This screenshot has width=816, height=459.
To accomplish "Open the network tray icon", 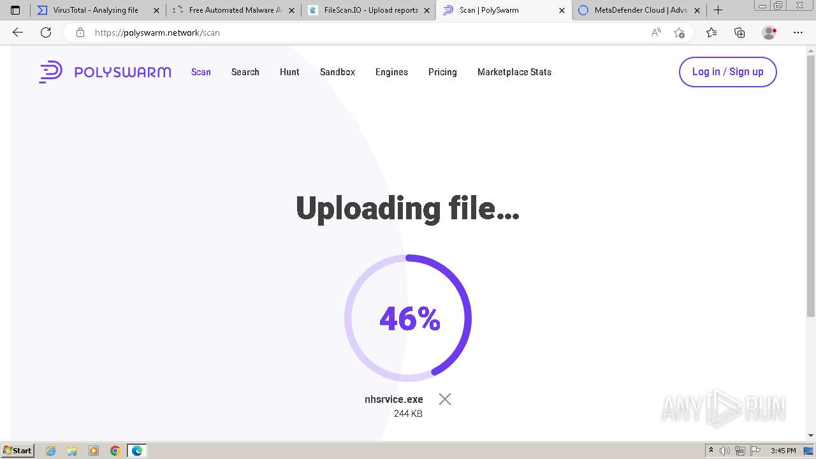I will coord(740,451).
